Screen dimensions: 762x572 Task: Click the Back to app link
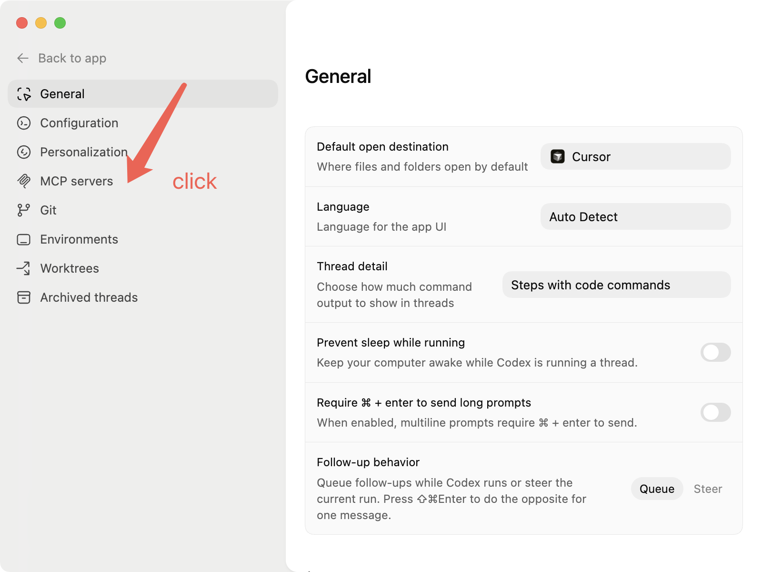click(x=72, y=58)
